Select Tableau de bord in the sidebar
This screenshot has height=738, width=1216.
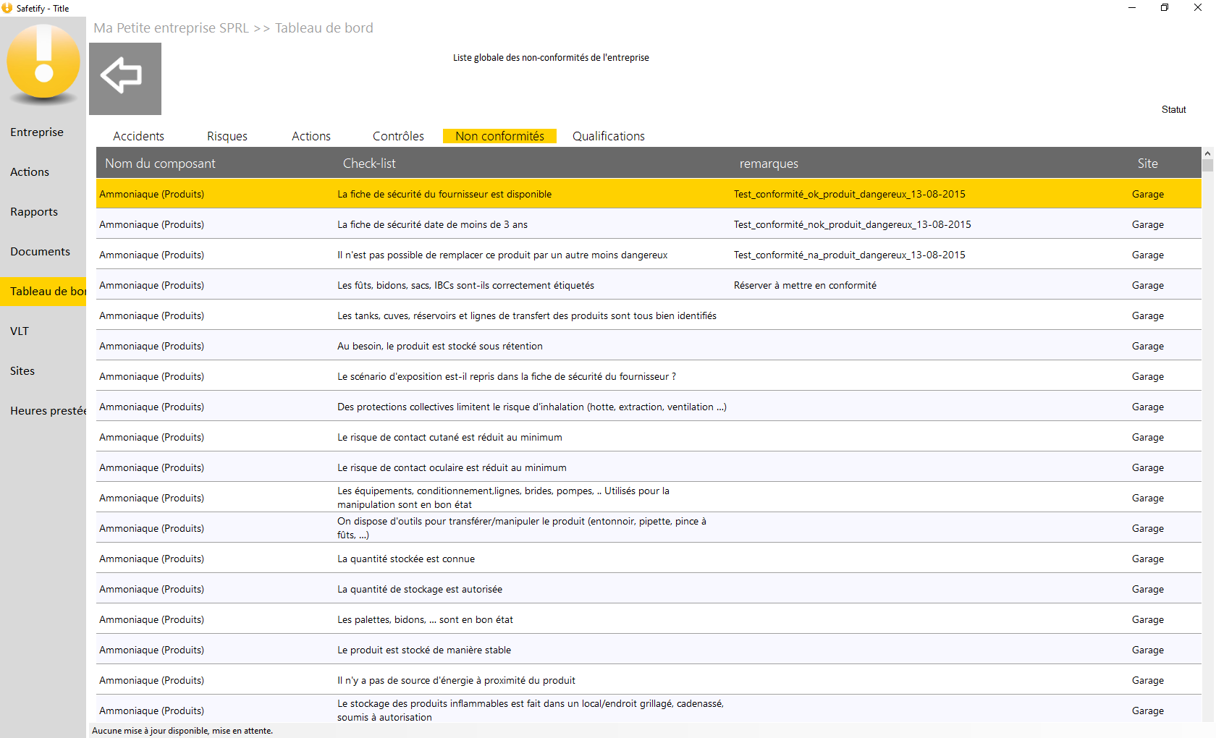coord(43,291)
